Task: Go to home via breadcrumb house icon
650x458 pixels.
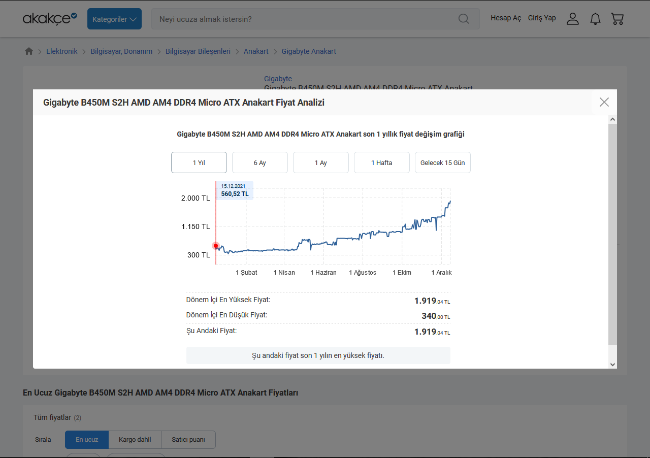Action: point(29,51)
